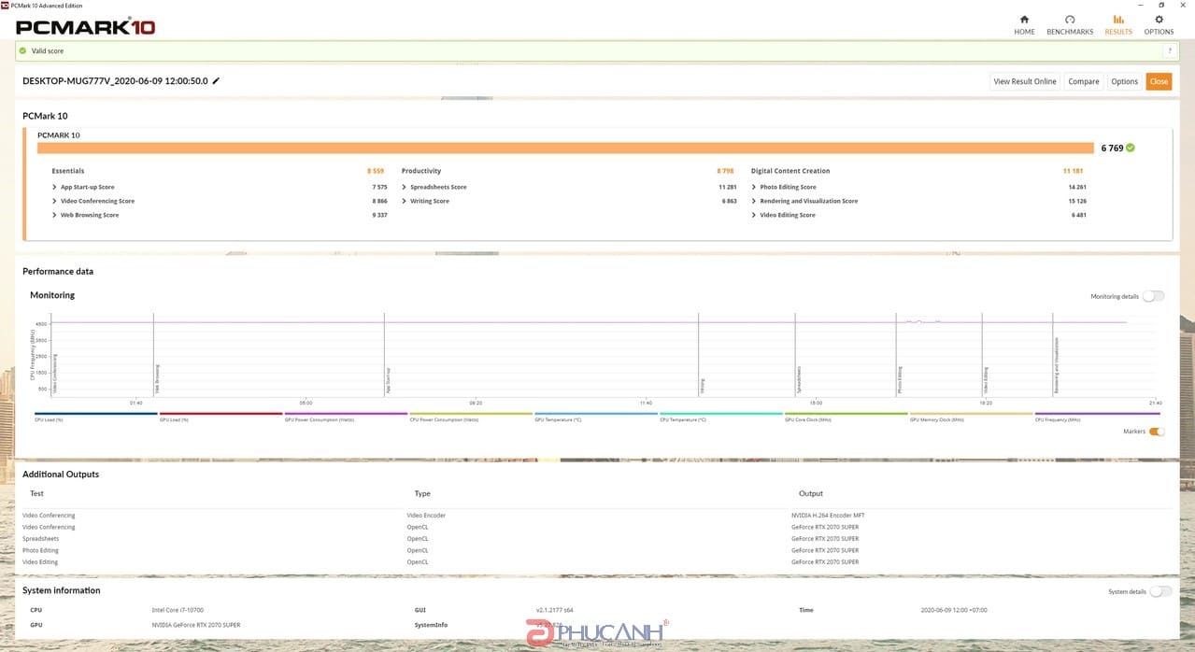Expand Spreadsheets Score details
This screenshot has height=652, width=1195.
405,187
